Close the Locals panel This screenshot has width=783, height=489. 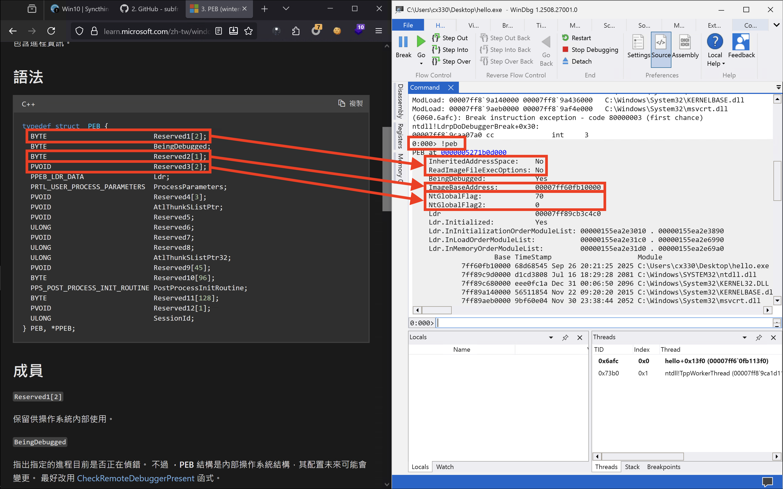580,337
